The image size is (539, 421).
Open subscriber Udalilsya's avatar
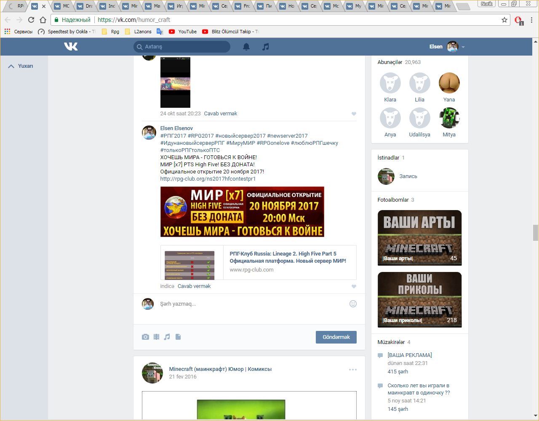coord(420,118)
